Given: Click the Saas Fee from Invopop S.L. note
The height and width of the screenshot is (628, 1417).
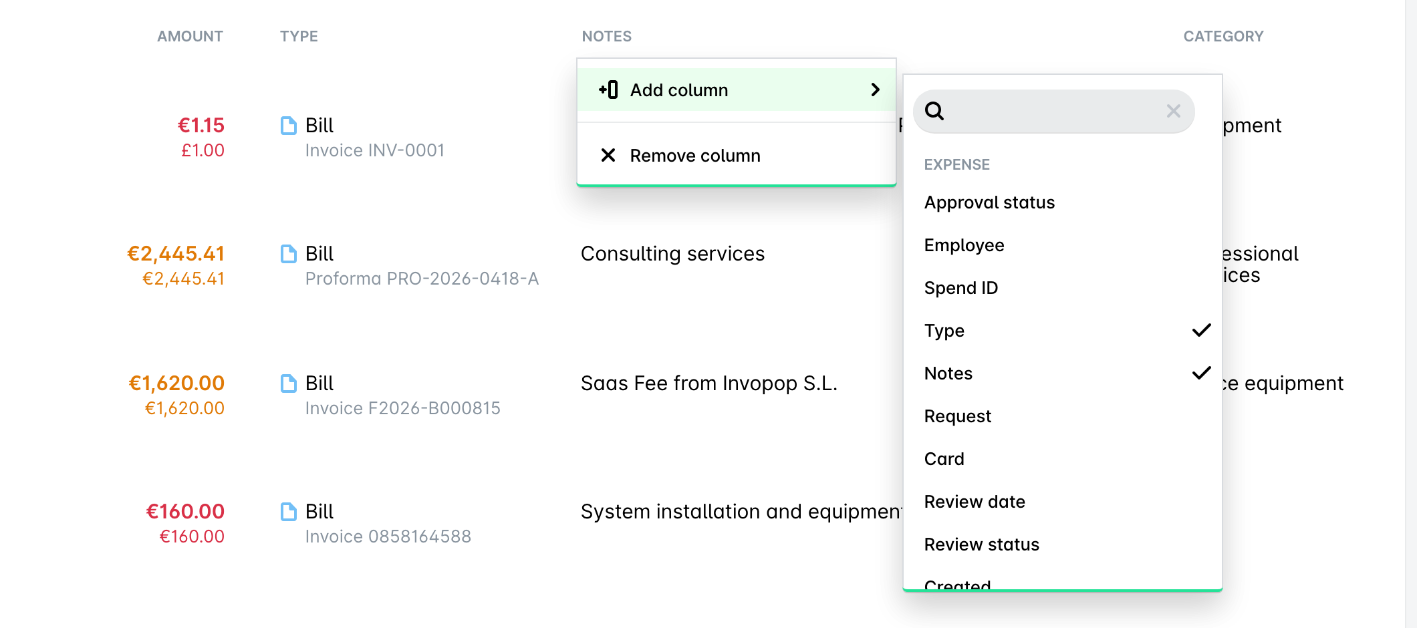Looking at the screenshot, I should 708,383.
